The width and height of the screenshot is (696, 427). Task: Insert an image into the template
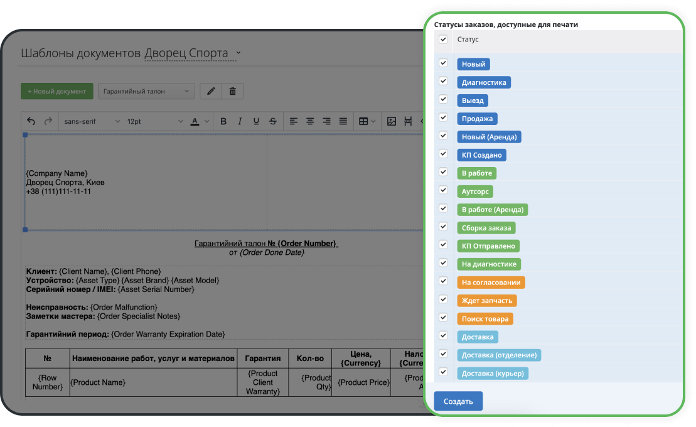[392, 121]
